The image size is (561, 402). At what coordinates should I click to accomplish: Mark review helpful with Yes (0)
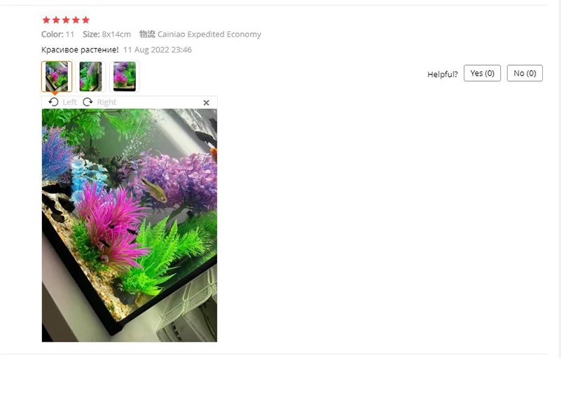[482, 74]
